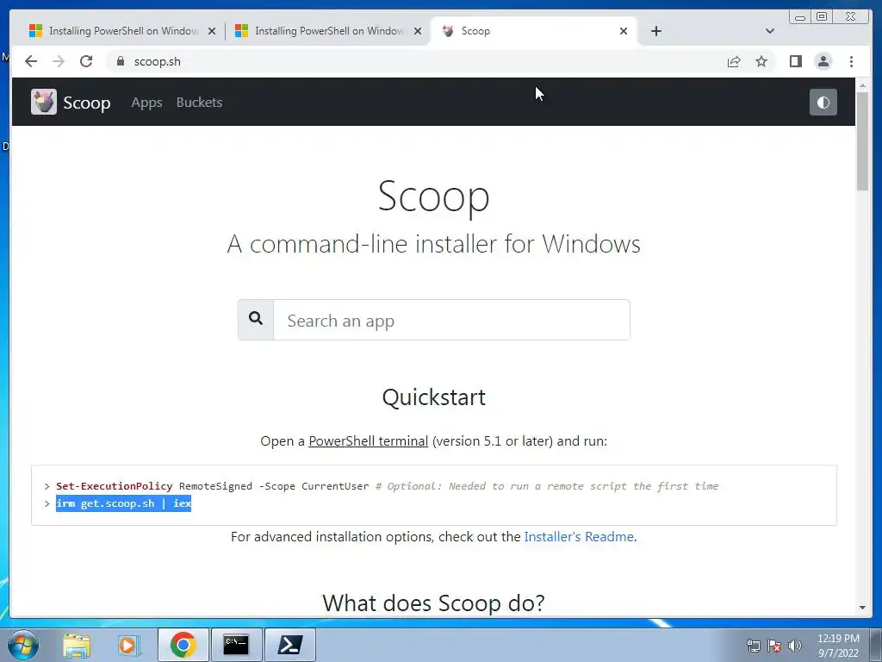Toggle dark/light theme button
This screenshot has height=662, width=882.
coord(823,102)
